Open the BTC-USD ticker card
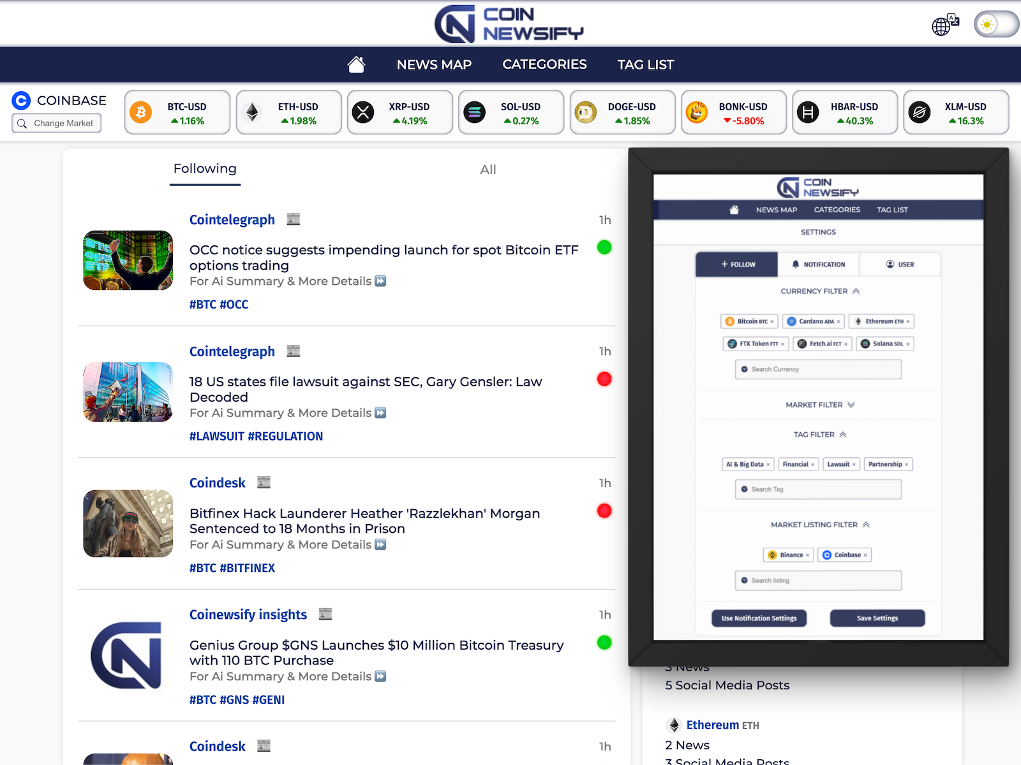 click(x=177, y=112)
